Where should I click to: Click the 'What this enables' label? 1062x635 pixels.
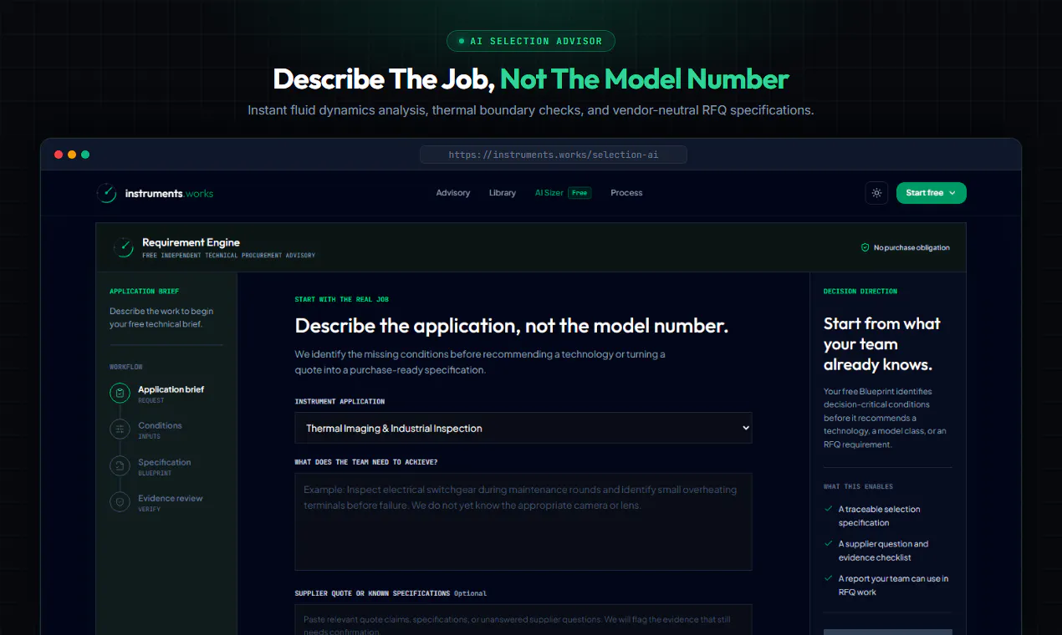point(858,486)
